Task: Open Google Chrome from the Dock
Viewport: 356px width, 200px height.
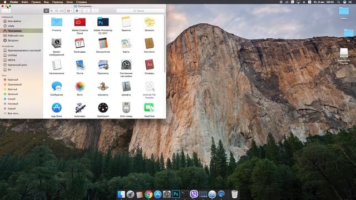Action: [x=149, y=194]
